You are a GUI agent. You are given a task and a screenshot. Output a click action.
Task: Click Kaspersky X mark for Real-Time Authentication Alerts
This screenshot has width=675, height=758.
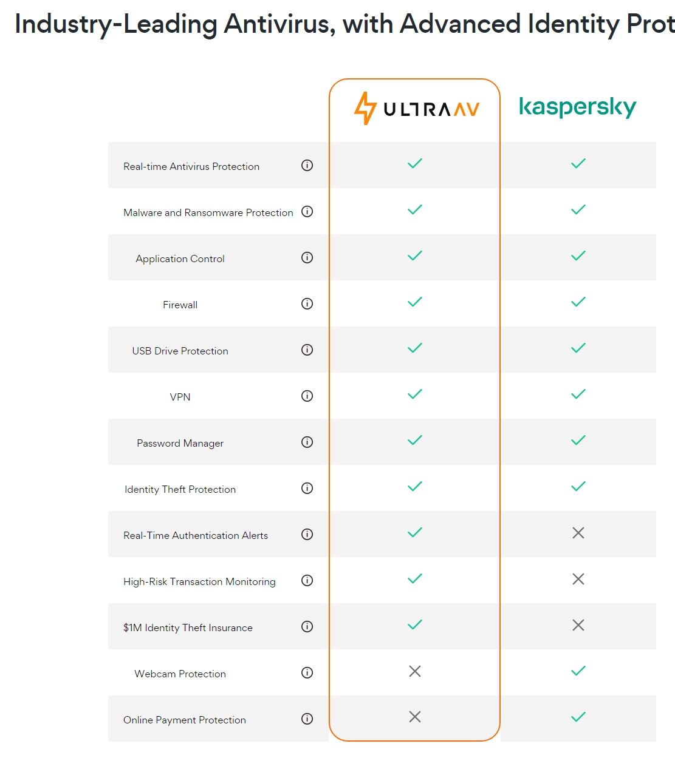tap(578, 533)
